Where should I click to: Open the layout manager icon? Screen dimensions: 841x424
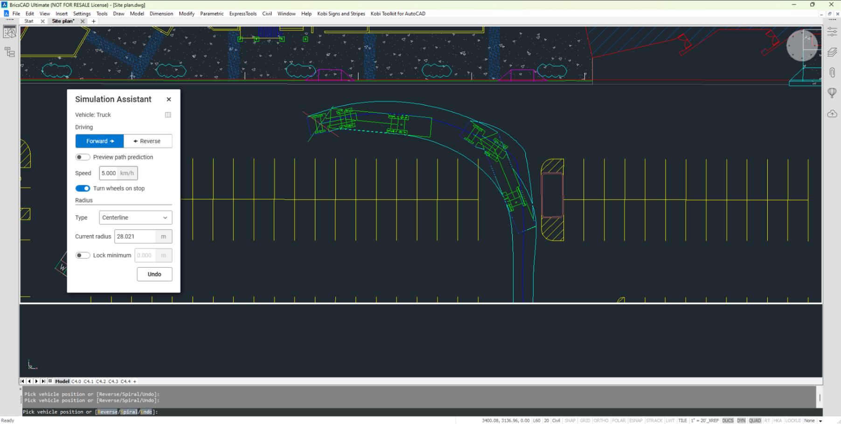(50, 381)
